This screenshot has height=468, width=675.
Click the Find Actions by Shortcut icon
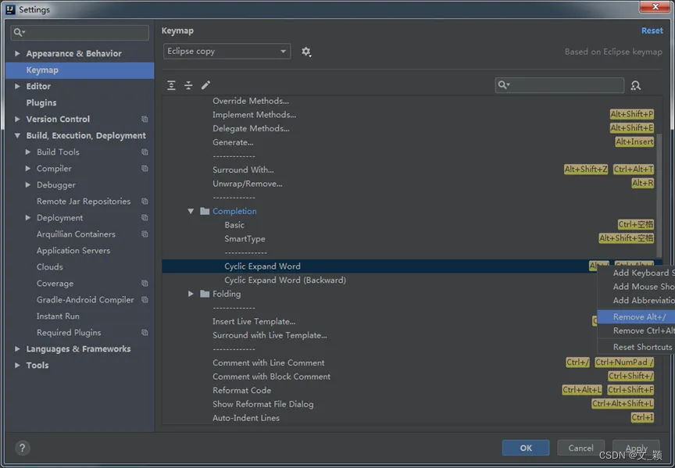635,85
